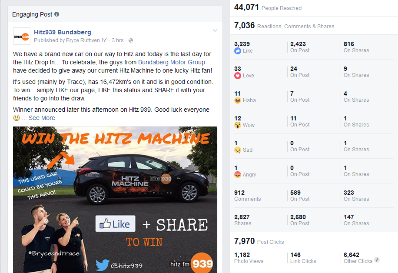The width and height of the screenshot is (398, 273).
Task: Click the 2,827 Shares count
Action: 242,220
